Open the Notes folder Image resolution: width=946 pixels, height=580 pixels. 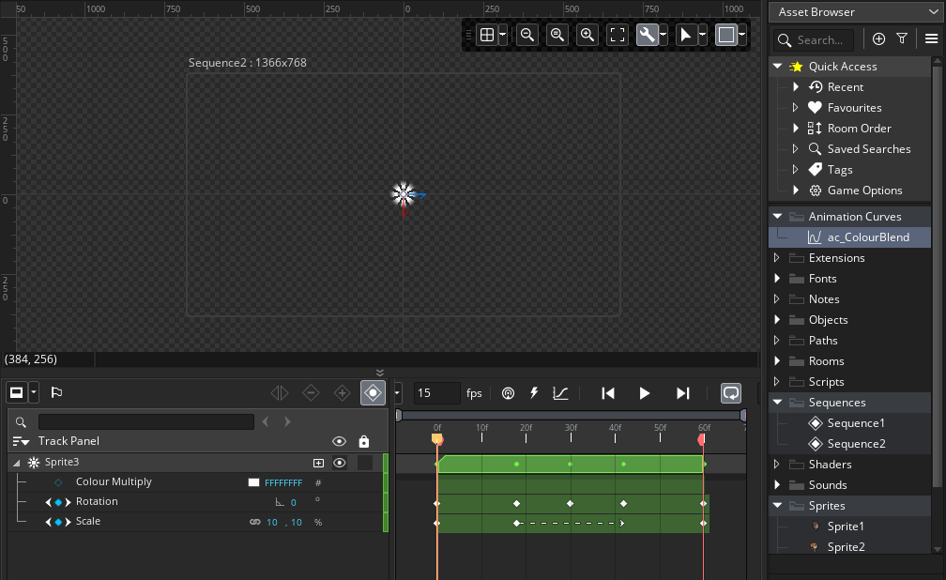[824, 298]
